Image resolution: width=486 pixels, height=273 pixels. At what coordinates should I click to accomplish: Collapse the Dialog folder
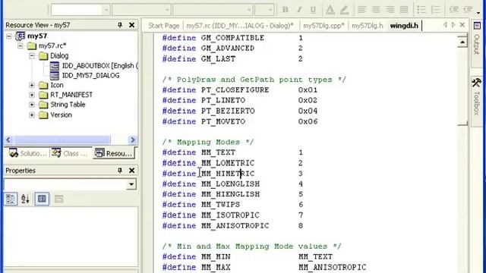(x=32, y=56)
